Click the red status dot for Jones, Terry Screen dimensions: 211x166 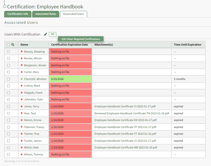pos(22,106)
